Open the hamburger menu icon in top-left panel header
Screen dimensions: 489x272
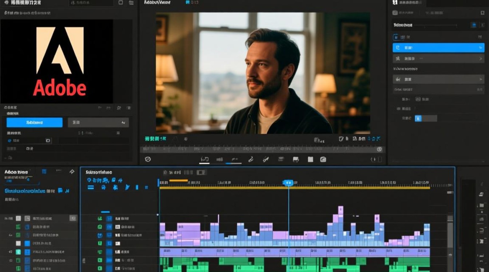tap(131, 3)
